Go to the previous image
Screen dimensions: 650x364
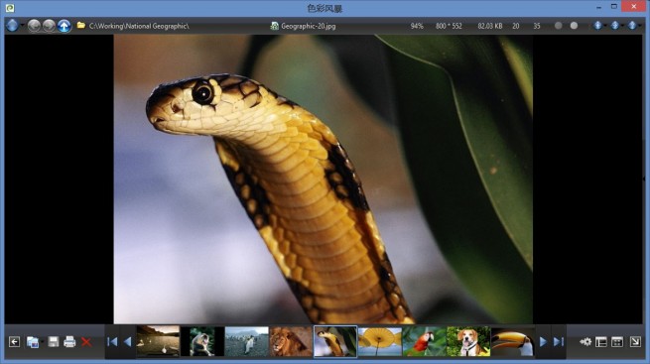(128, 341)
